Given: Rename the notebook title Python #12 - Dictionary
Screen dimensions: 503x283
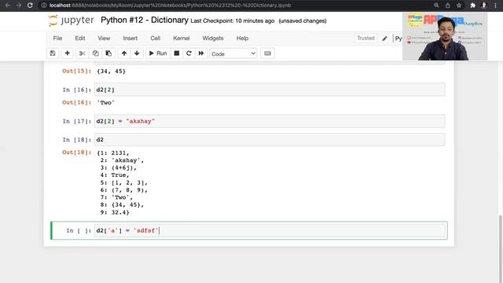Looking at the screenshot, I should click(145, 20).
